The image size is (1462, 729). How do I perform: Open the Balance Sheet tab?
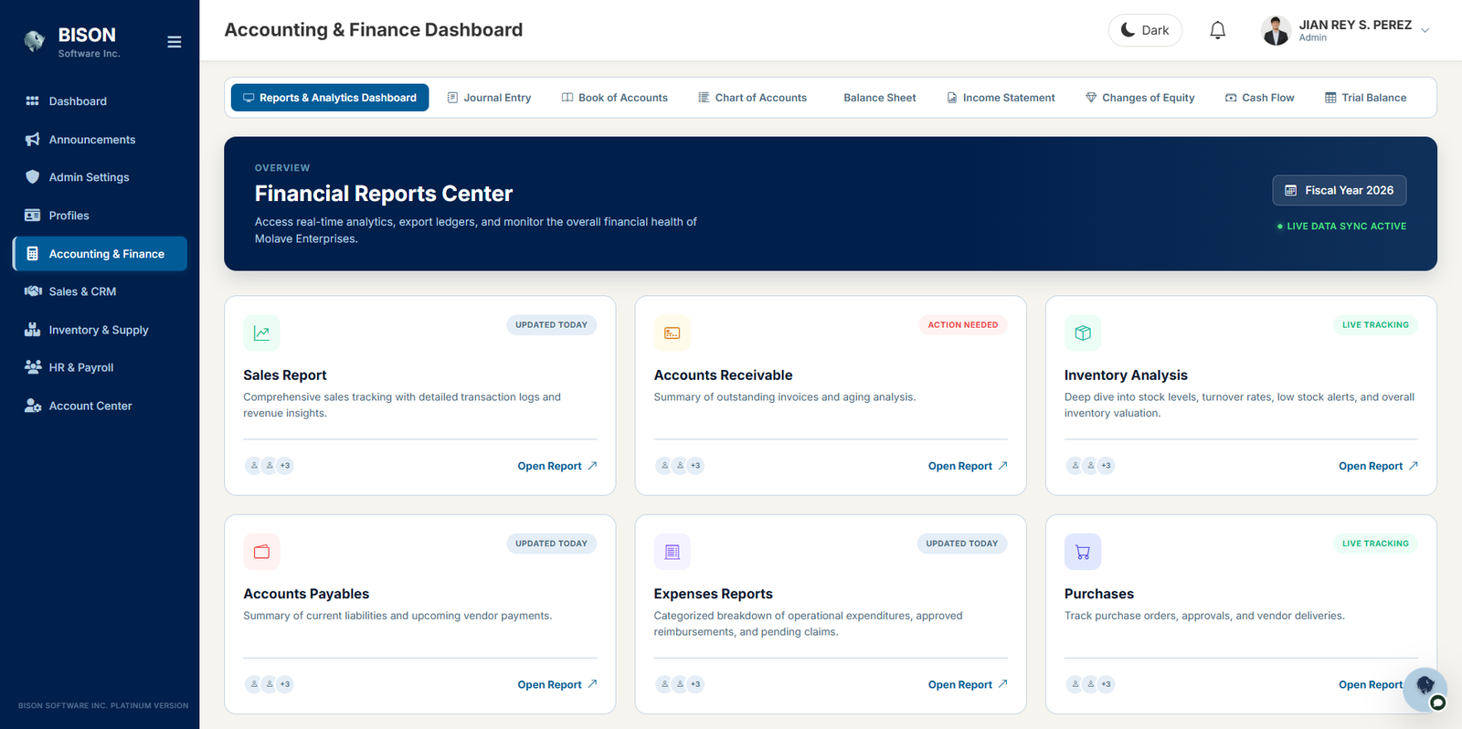(x=879, y=98)
